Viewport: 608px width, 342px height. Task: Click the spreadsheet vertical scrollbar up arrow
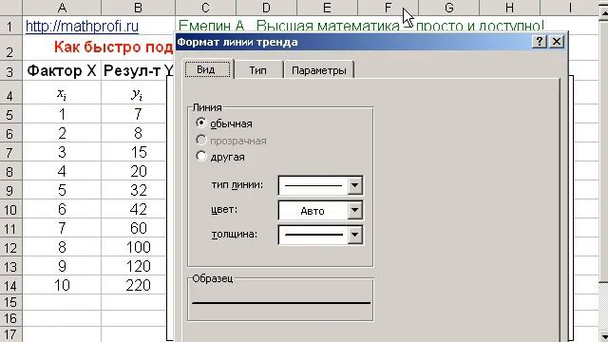[x=603, y=13]
